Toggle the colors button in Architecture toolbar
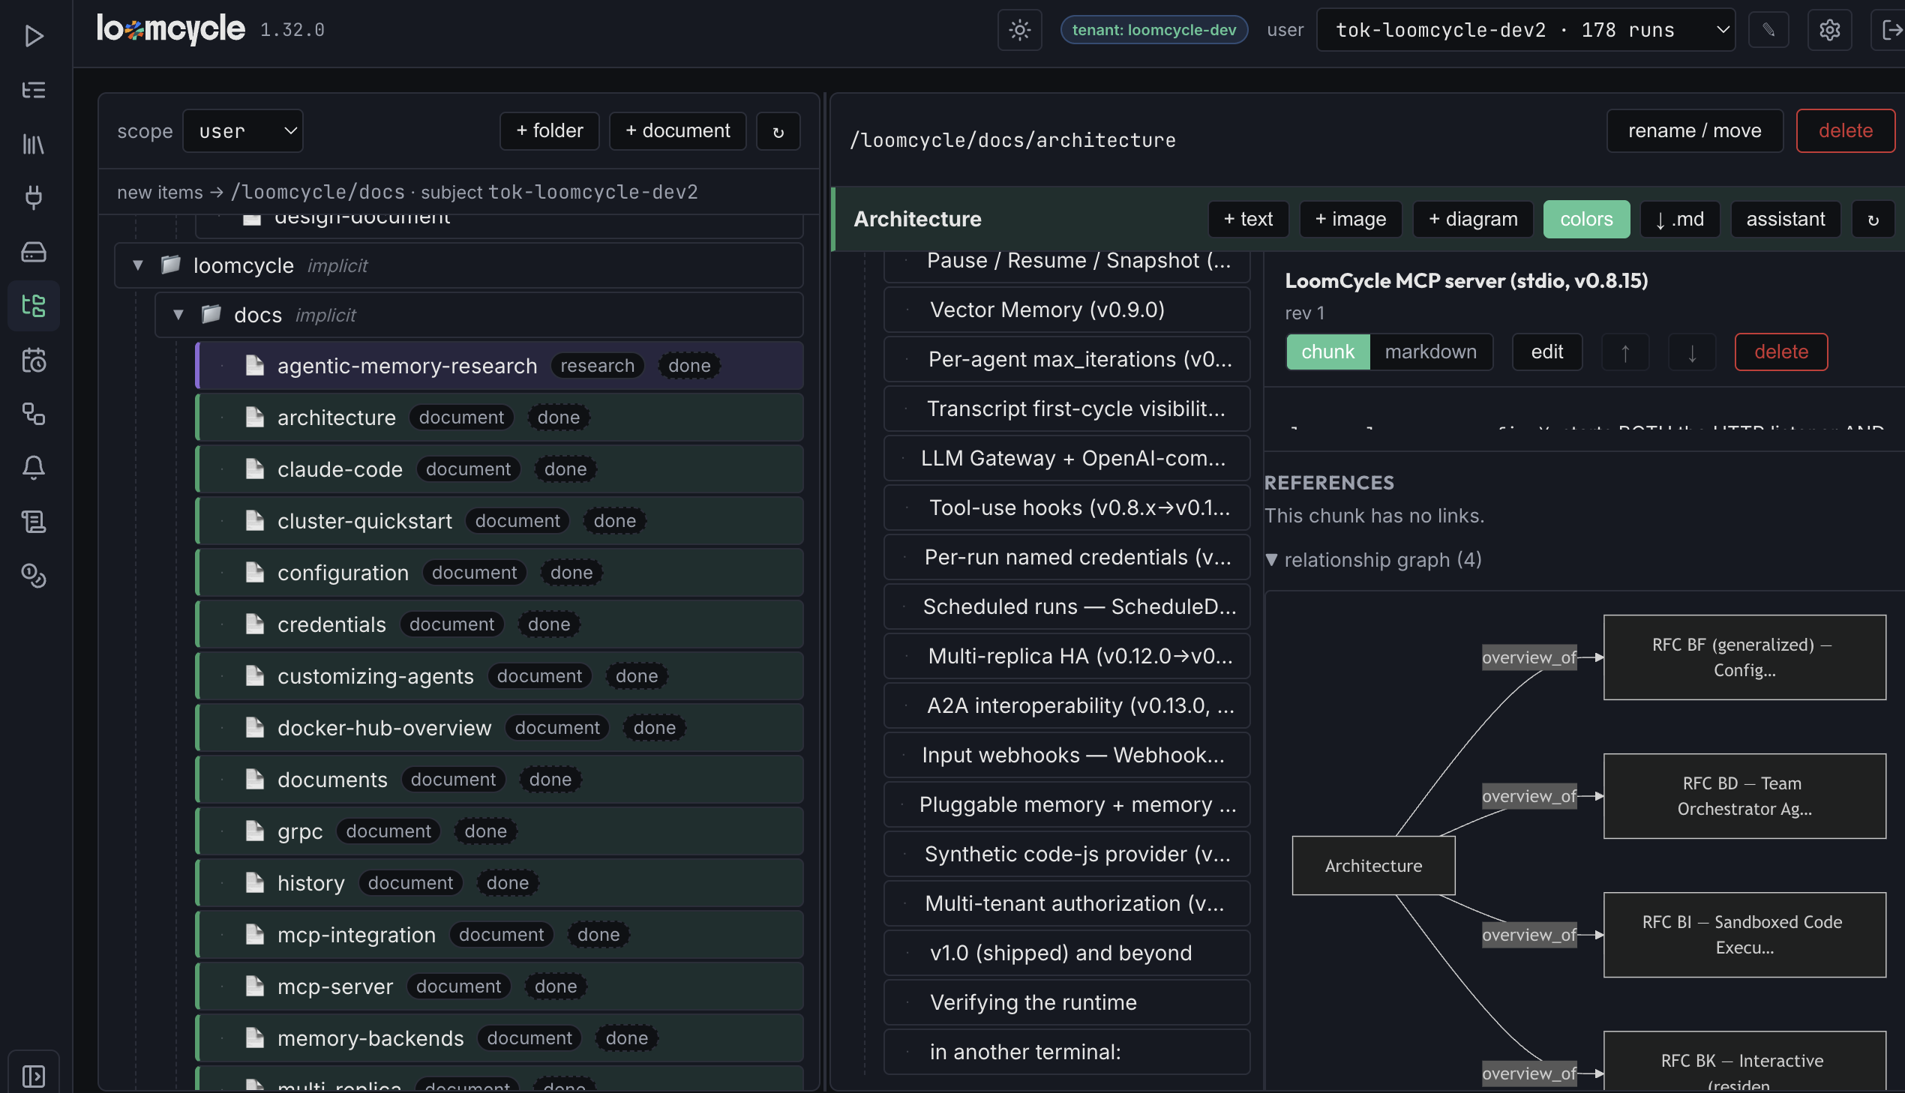1905x1093 pixels. point(1585,219)
